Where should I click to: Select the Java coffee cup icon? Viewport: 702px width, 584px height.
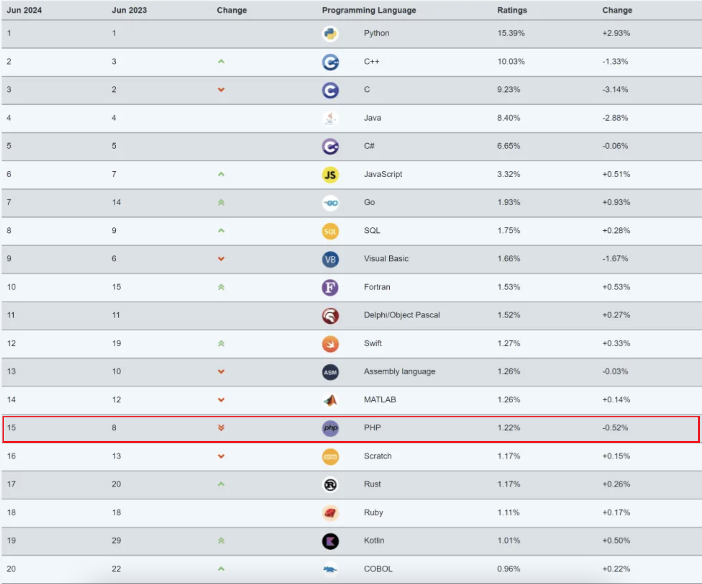330,118
